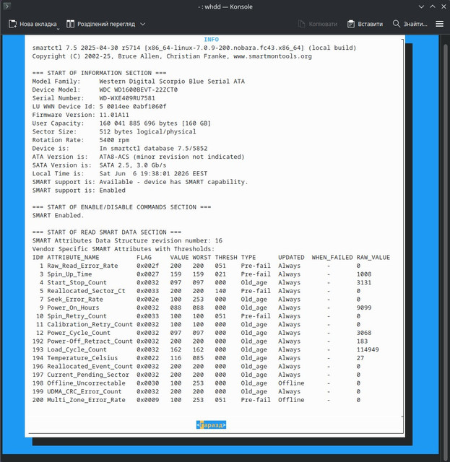The height and width of the screenshot is (462, 450).
Task: Click the Spin_Up_Time attribute name
Action: point(69,274)
